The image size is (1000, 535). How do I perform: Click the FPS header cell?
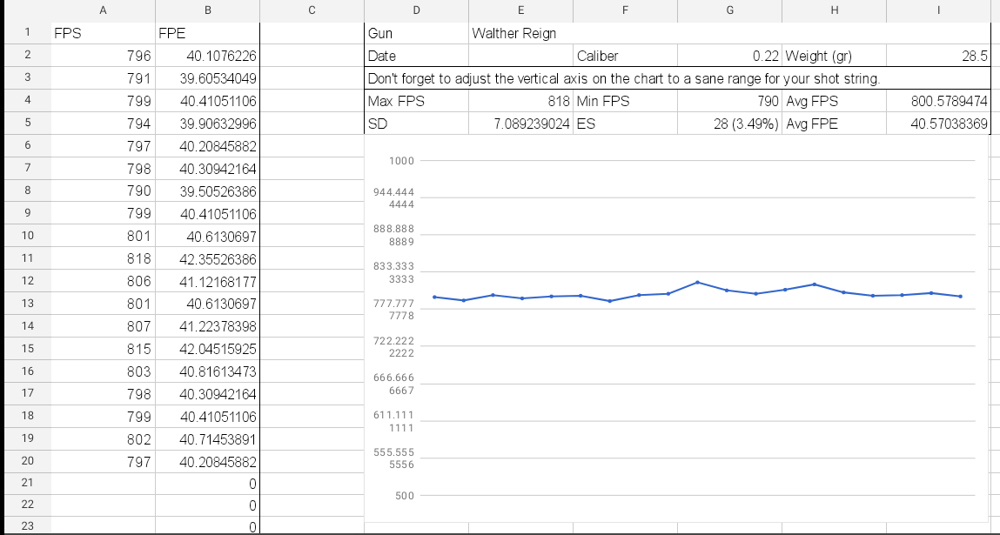coord(103,33)
